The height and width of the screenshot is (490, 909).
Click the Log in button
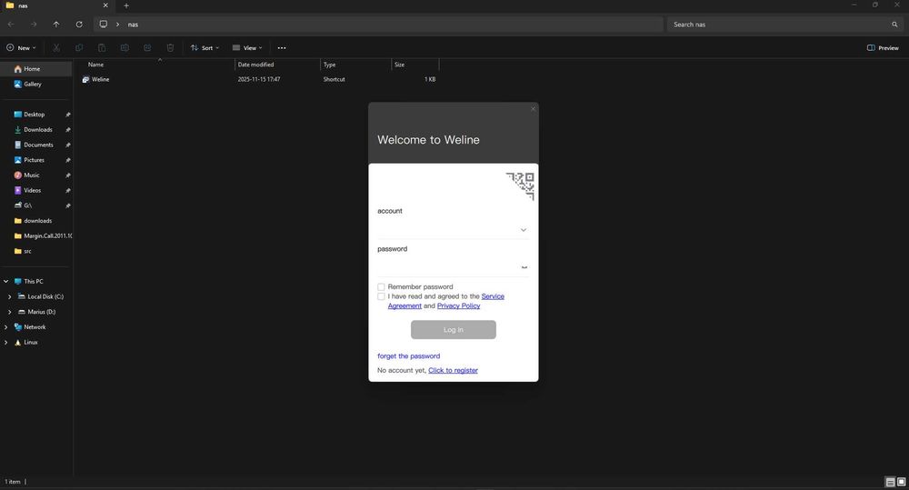click(x=454, y=330)
